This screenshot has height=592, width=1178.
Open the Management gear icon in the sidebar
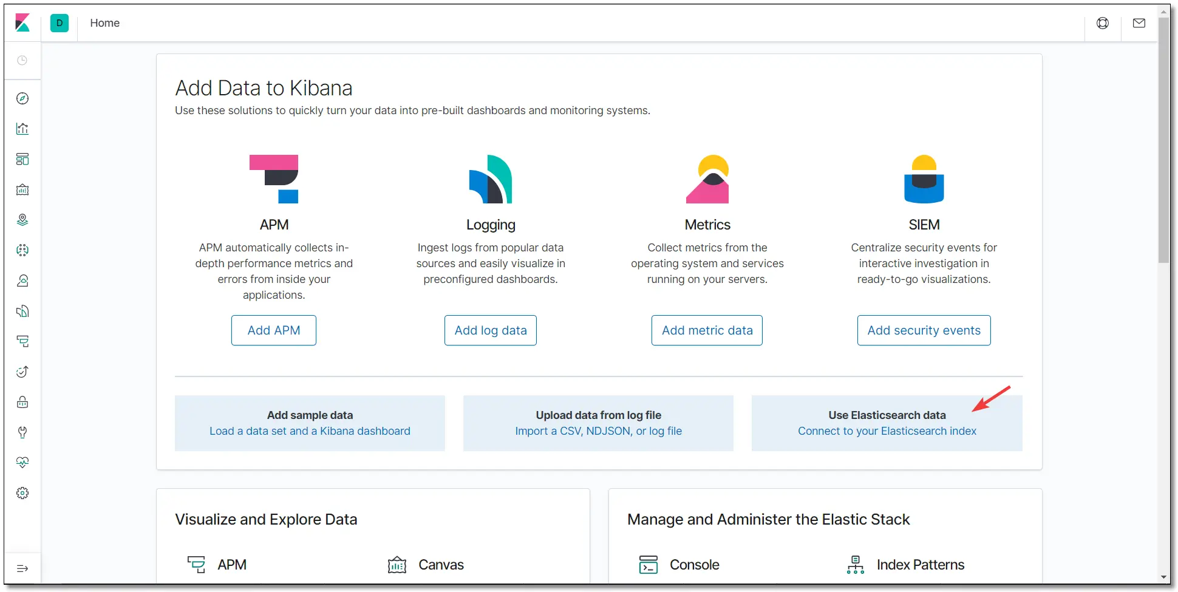point(22,493)
